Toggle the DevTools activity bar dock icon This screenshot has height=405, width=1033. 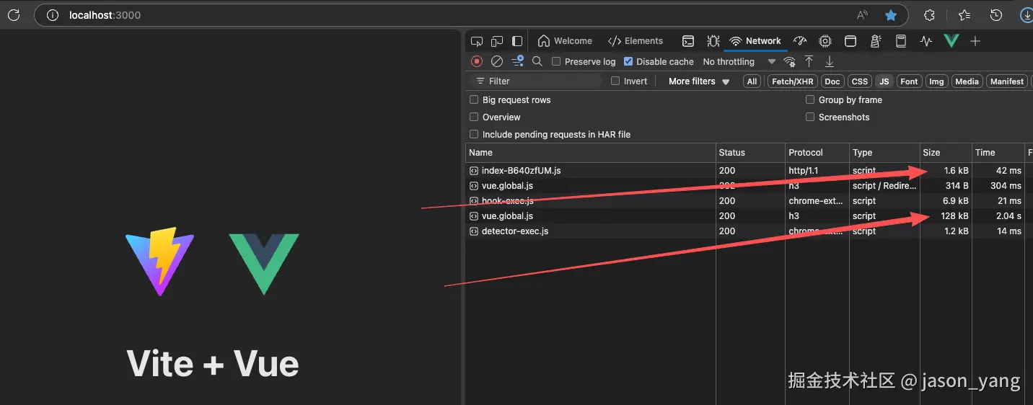click(x=517, y=41)
